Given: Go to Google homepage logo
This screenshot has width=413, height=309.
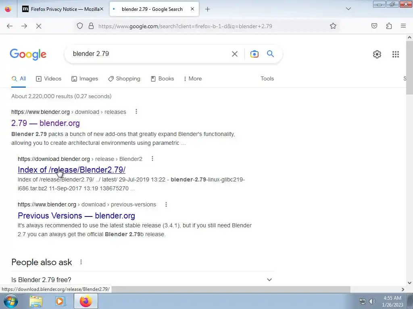Looking at the screenshot, I should (28, 54).
